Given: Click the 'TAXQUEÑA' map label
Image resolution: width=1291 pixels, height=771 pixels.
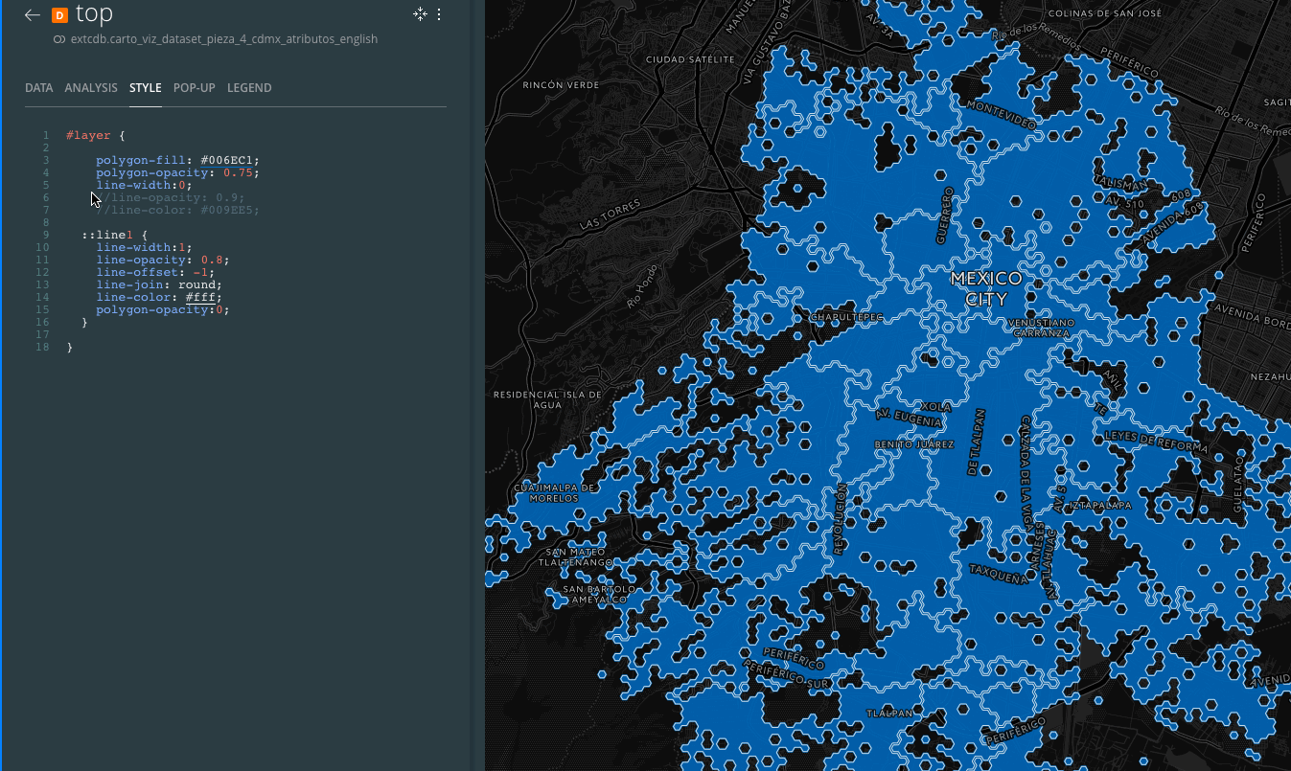Looking at the screenshot, I should pos(999,573).
